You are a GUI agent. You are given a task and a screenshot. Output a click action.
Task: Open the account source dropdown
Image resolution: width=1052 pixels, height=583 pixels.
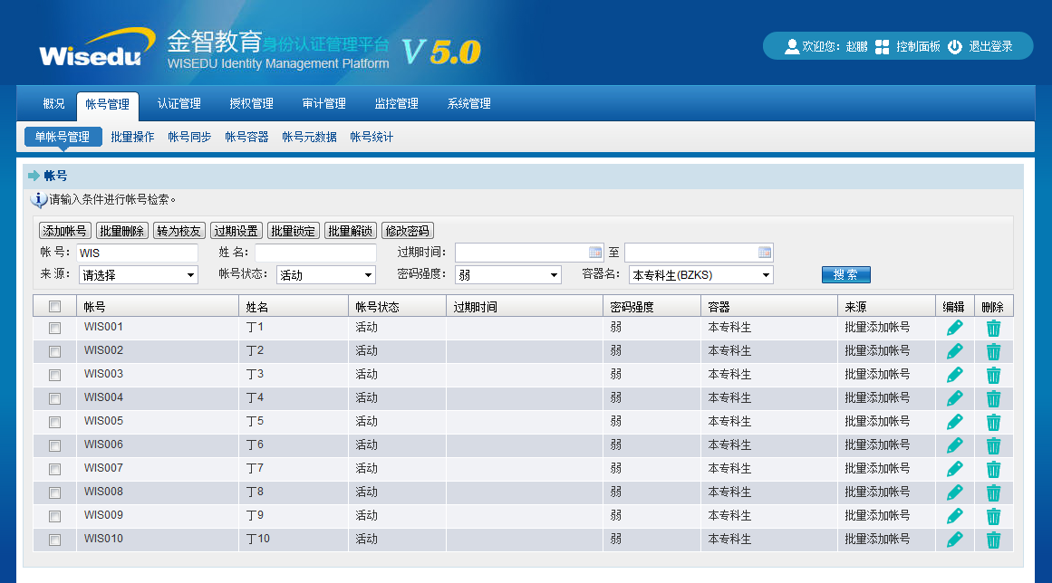(138, 275)
